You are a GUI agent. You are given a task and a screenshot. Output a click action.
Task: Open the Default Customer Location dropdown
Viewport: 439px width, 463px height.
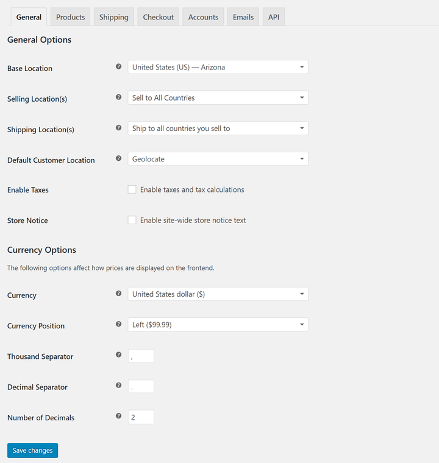(x=218, y=159)
